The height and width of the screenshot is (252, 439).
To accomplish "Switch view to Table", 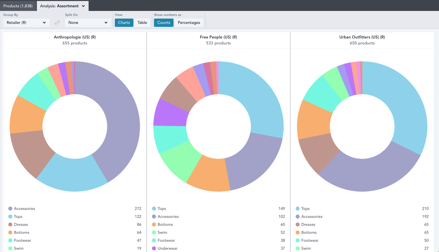I will click(x=142, y=23).
